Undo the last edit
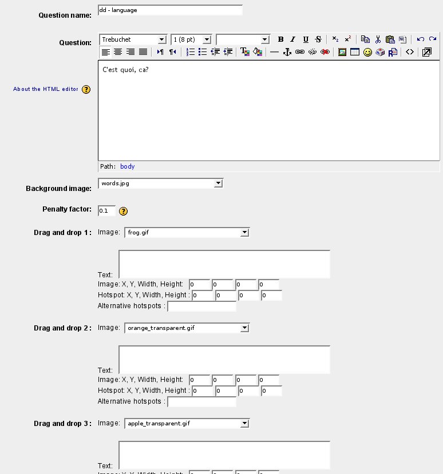 (421, 39)
